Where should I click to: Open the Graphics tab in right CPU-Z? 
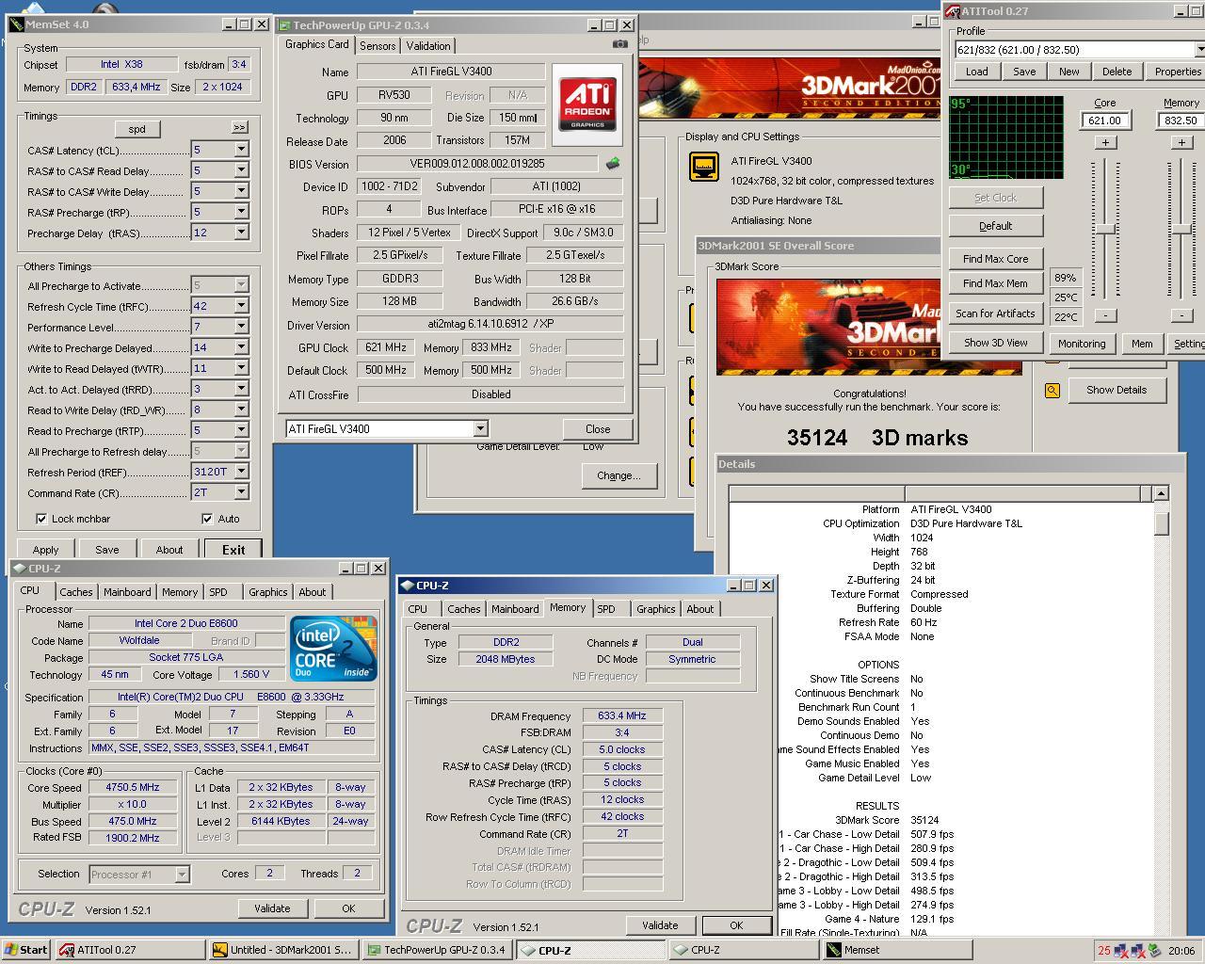pyautogui.click(x=656, y=609)
